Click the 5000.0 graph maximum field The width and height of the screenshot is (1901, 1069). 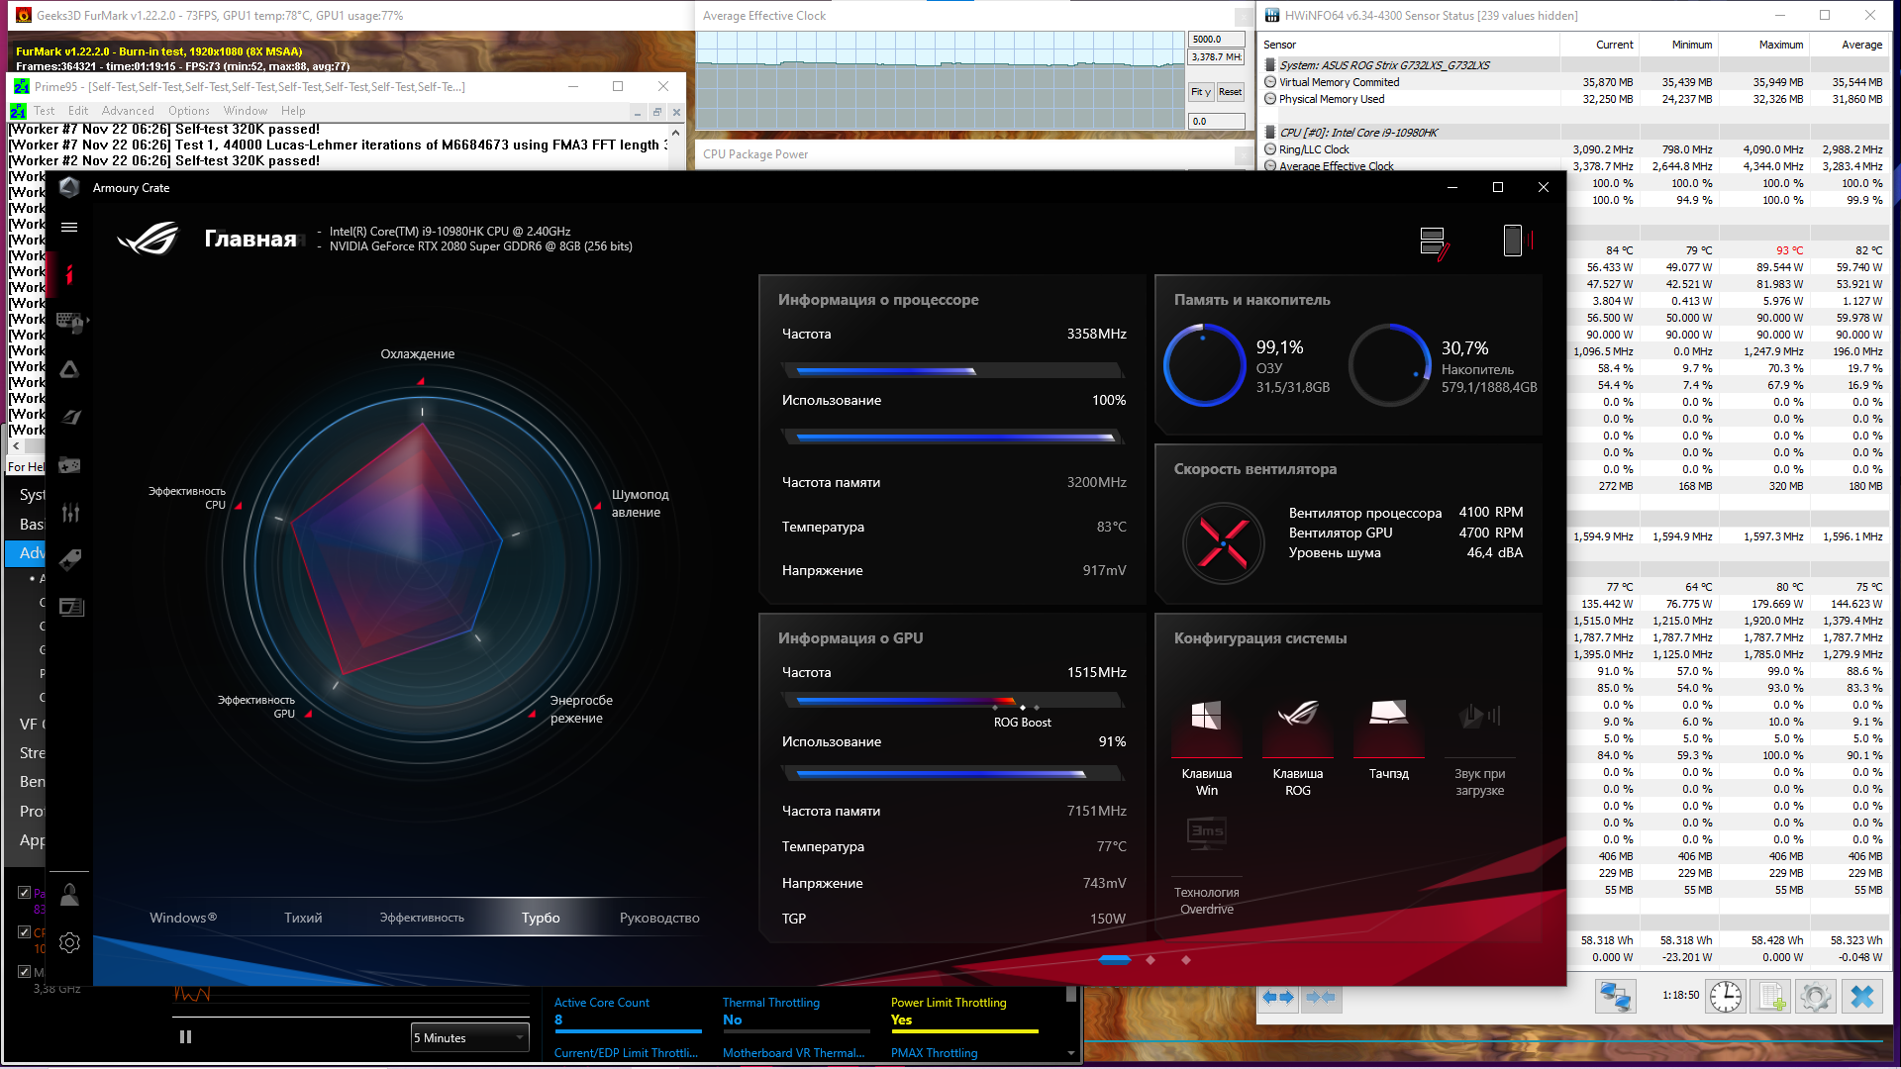(x=1216, y=40)
